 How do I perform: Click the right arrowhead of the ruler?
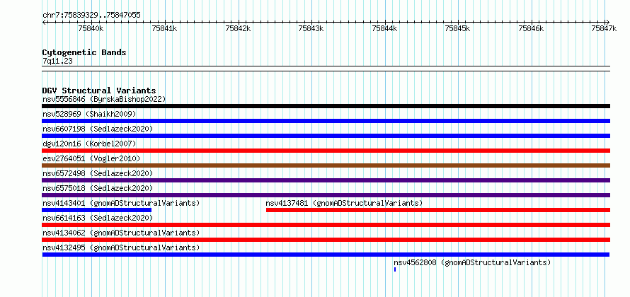608,22
